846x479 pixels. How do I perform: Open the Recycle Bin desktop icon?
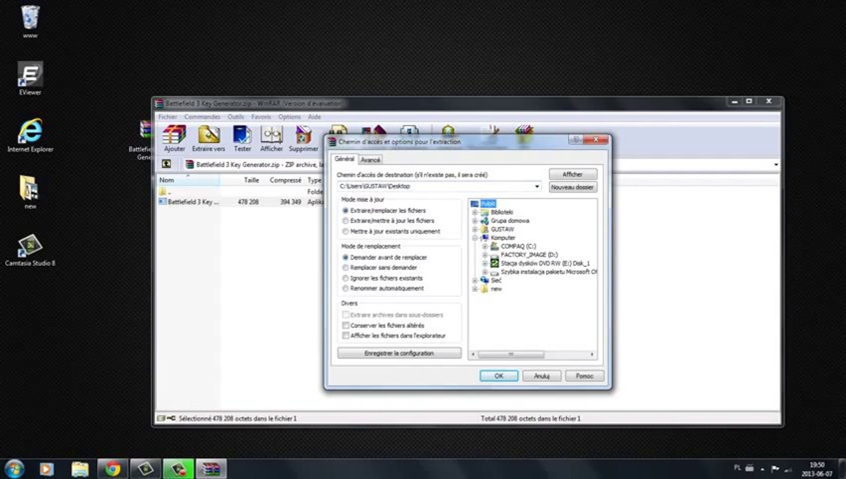click(30, 21)
